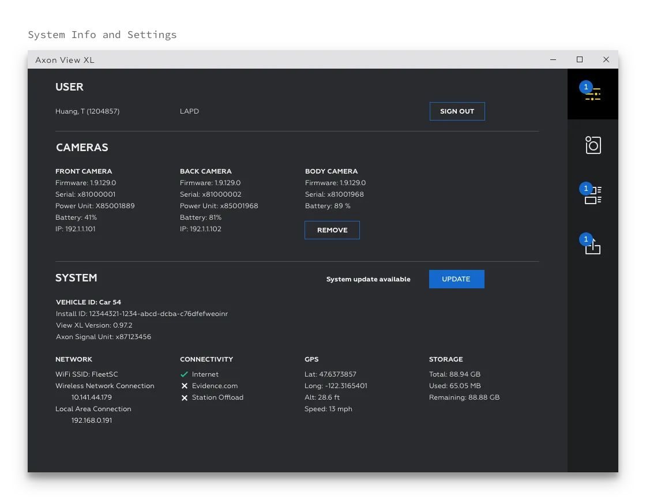Click the Internet connectivity label
This screenshot has height=500, width=646.
[x=205, y=374]
